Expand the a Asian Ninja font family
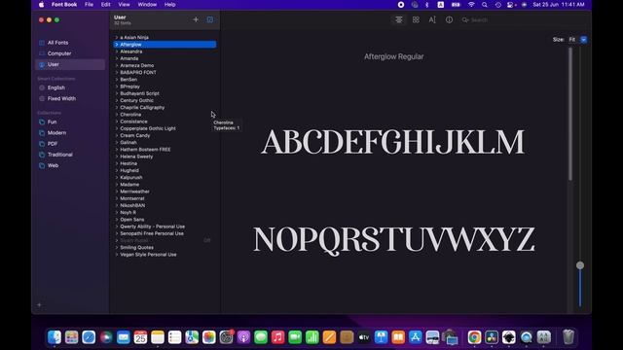The height and width of the screenshot is (350, 623). 117,37
